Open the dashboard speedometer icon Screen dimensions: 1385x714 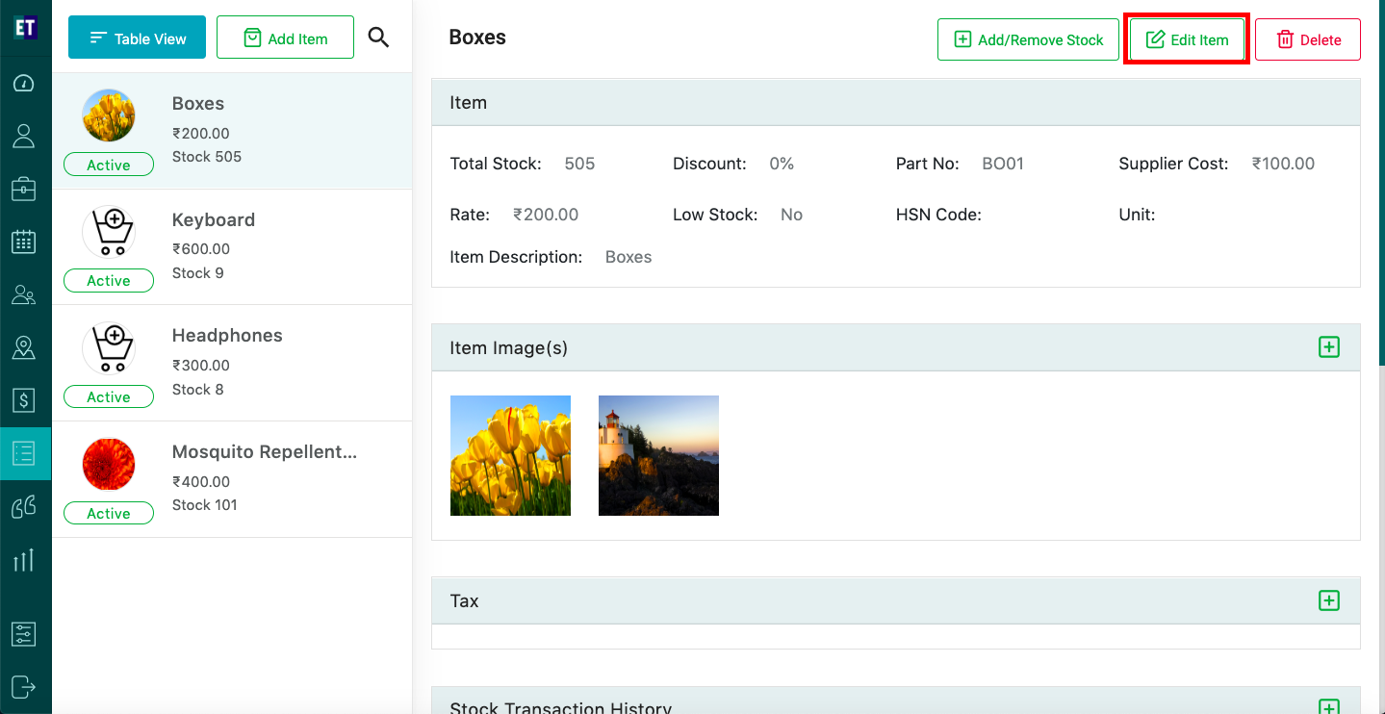coord(24,83)
